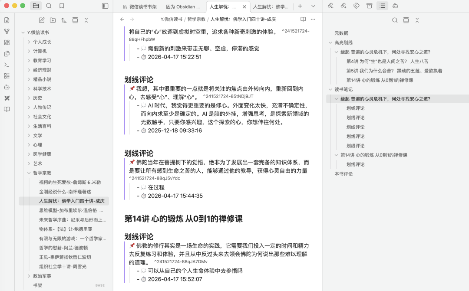Expand the 个人成长 folder
The image size is (469, 291).
(x=42, y=42)
